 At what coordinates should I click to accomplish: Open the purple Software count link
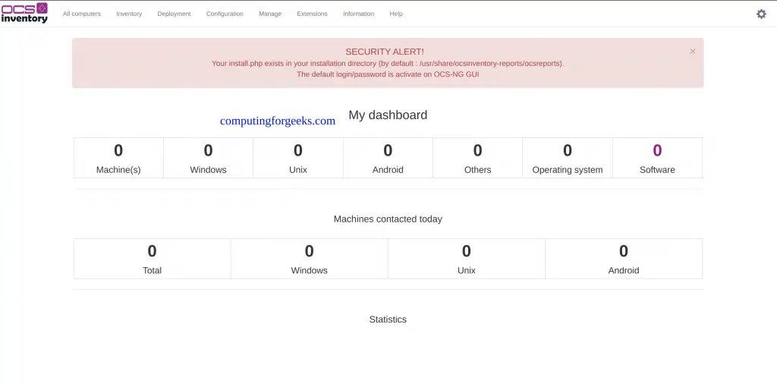657,150
